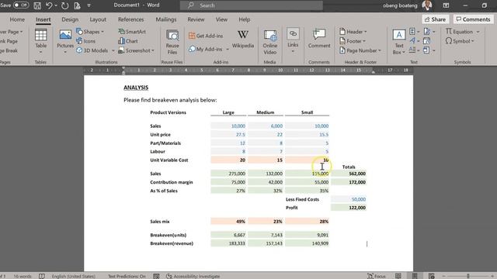Switch to the Home tab
The image size is (497, 279).
tap(17, 19)
